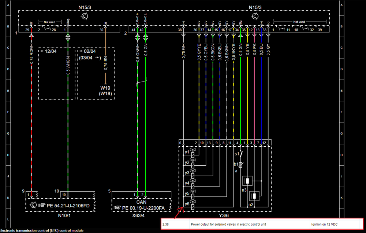Click the n3 speed sensor symbol
This screenshot has width=366, height=233.
coord(247,181)
